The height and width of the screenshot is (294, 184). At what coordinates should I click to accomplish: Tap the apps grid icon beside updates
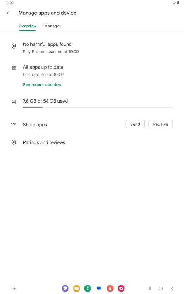14,68
